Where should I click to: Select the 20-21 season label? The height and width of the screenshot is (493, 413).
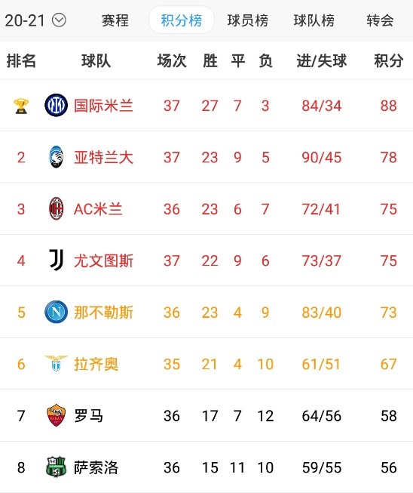click(25, 20)
